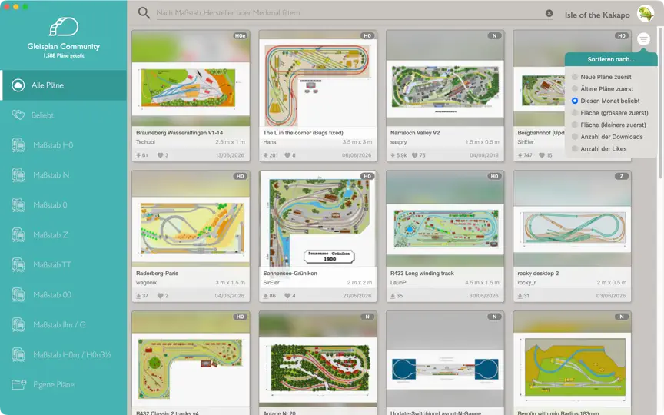The height and width of the screenshot is (415, 664).
Task: Click like heart on Sonnensee-Grünikon card
Action: click(x=287, y=296)
